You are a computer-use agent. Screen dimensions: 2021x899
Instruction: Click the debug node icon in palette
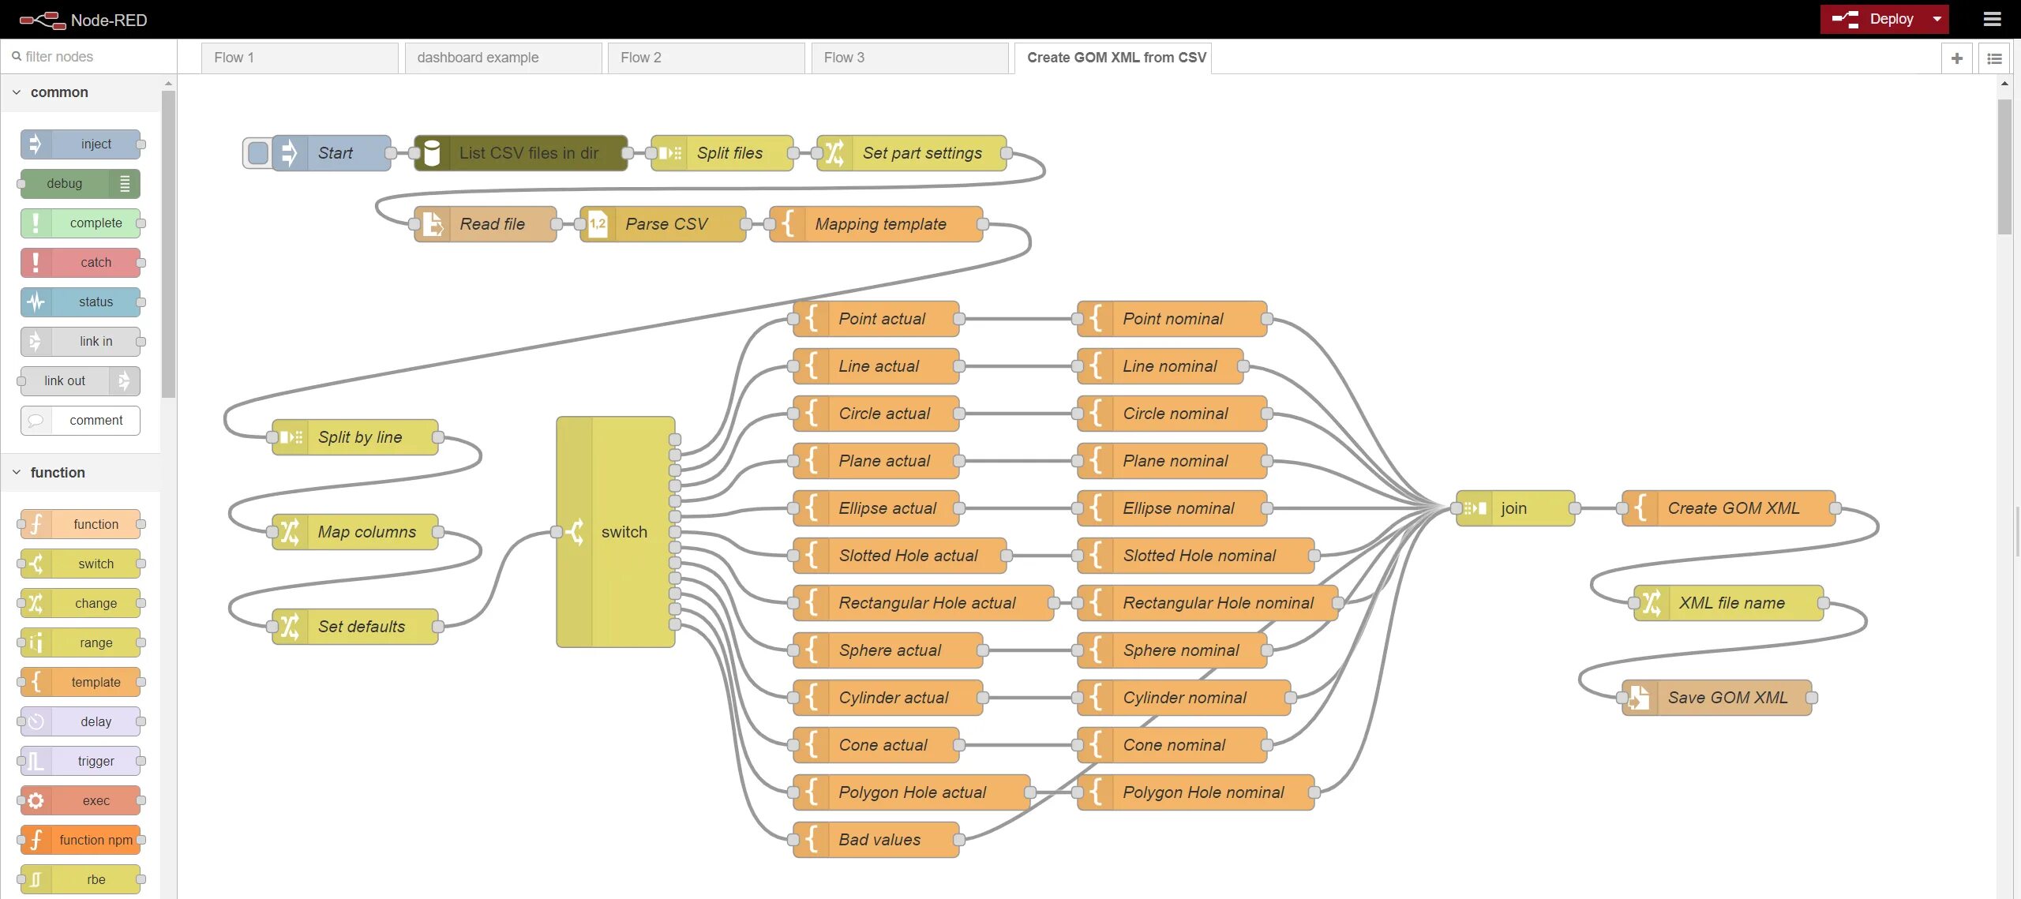(125, 184)
